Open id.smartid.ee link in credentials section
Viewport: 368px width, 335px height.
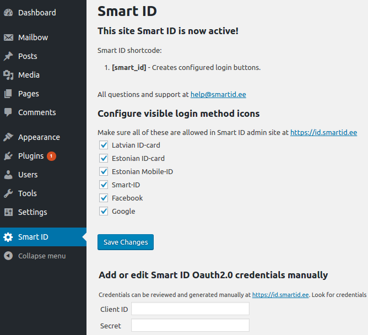pos(280,295)
